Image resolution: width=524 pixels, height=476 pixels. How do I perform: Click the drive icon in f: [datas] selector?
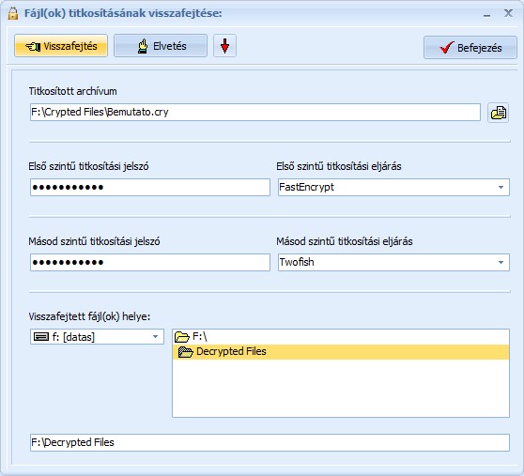point(41,337)
